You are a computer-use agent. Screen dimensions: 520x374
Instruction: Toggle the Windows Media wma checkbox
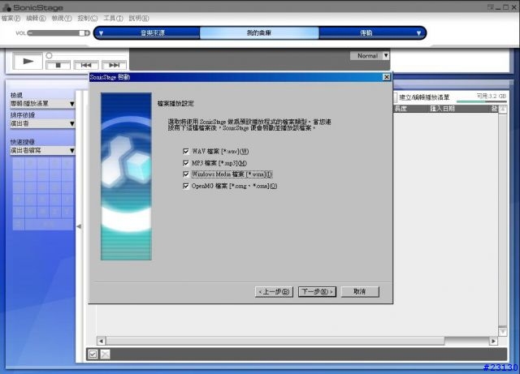click(186, 174)
